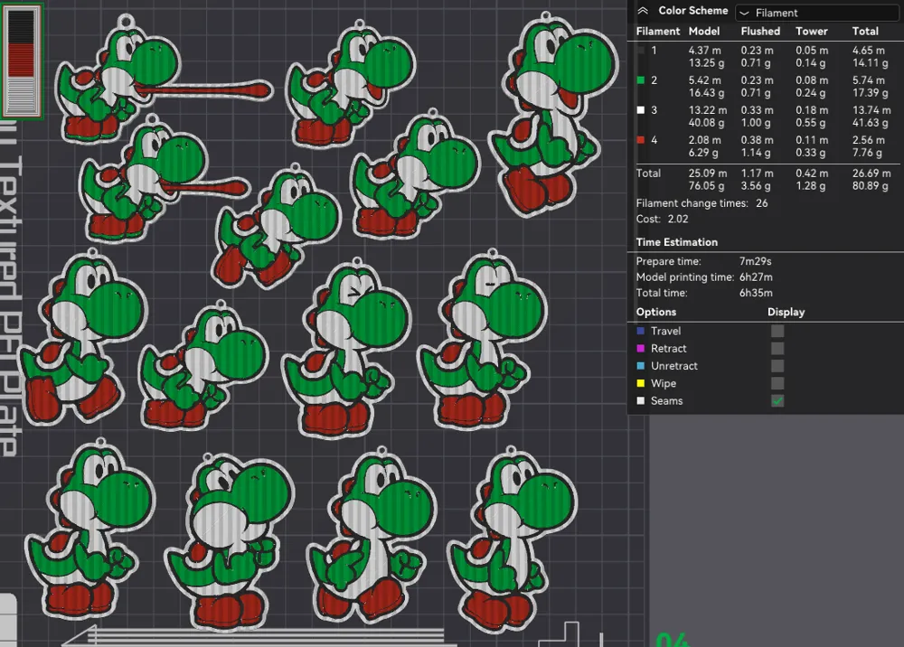Select filament 3 white color swatch
The image size is (904, 647).
click(641, 110)
